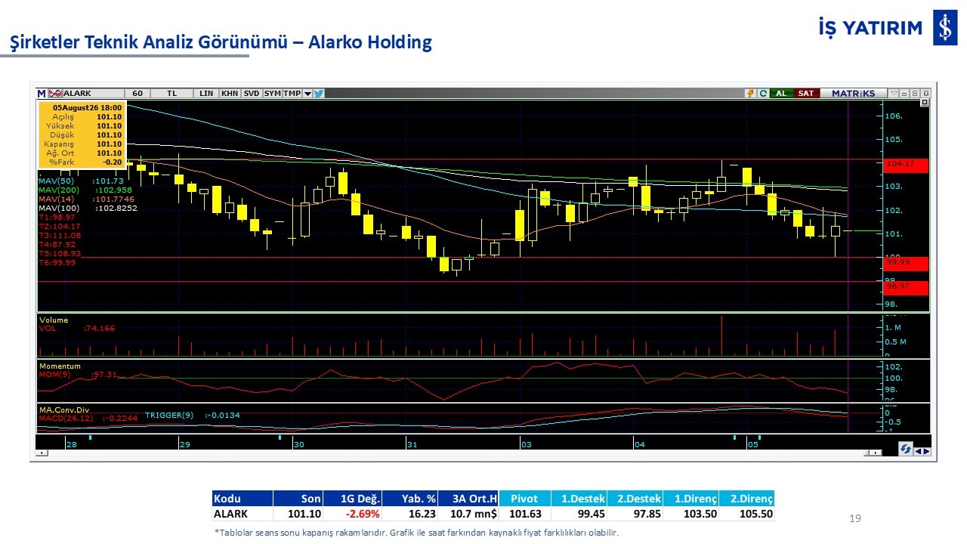Click the date label 03 on time axis
This screenshot has height=544, width=967.
click(527, 445)
